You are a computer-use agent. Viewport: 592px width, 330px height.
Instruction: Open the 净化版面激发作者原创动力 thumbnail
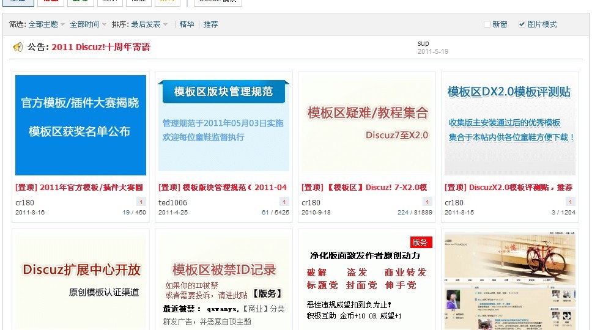click(366, 281)
